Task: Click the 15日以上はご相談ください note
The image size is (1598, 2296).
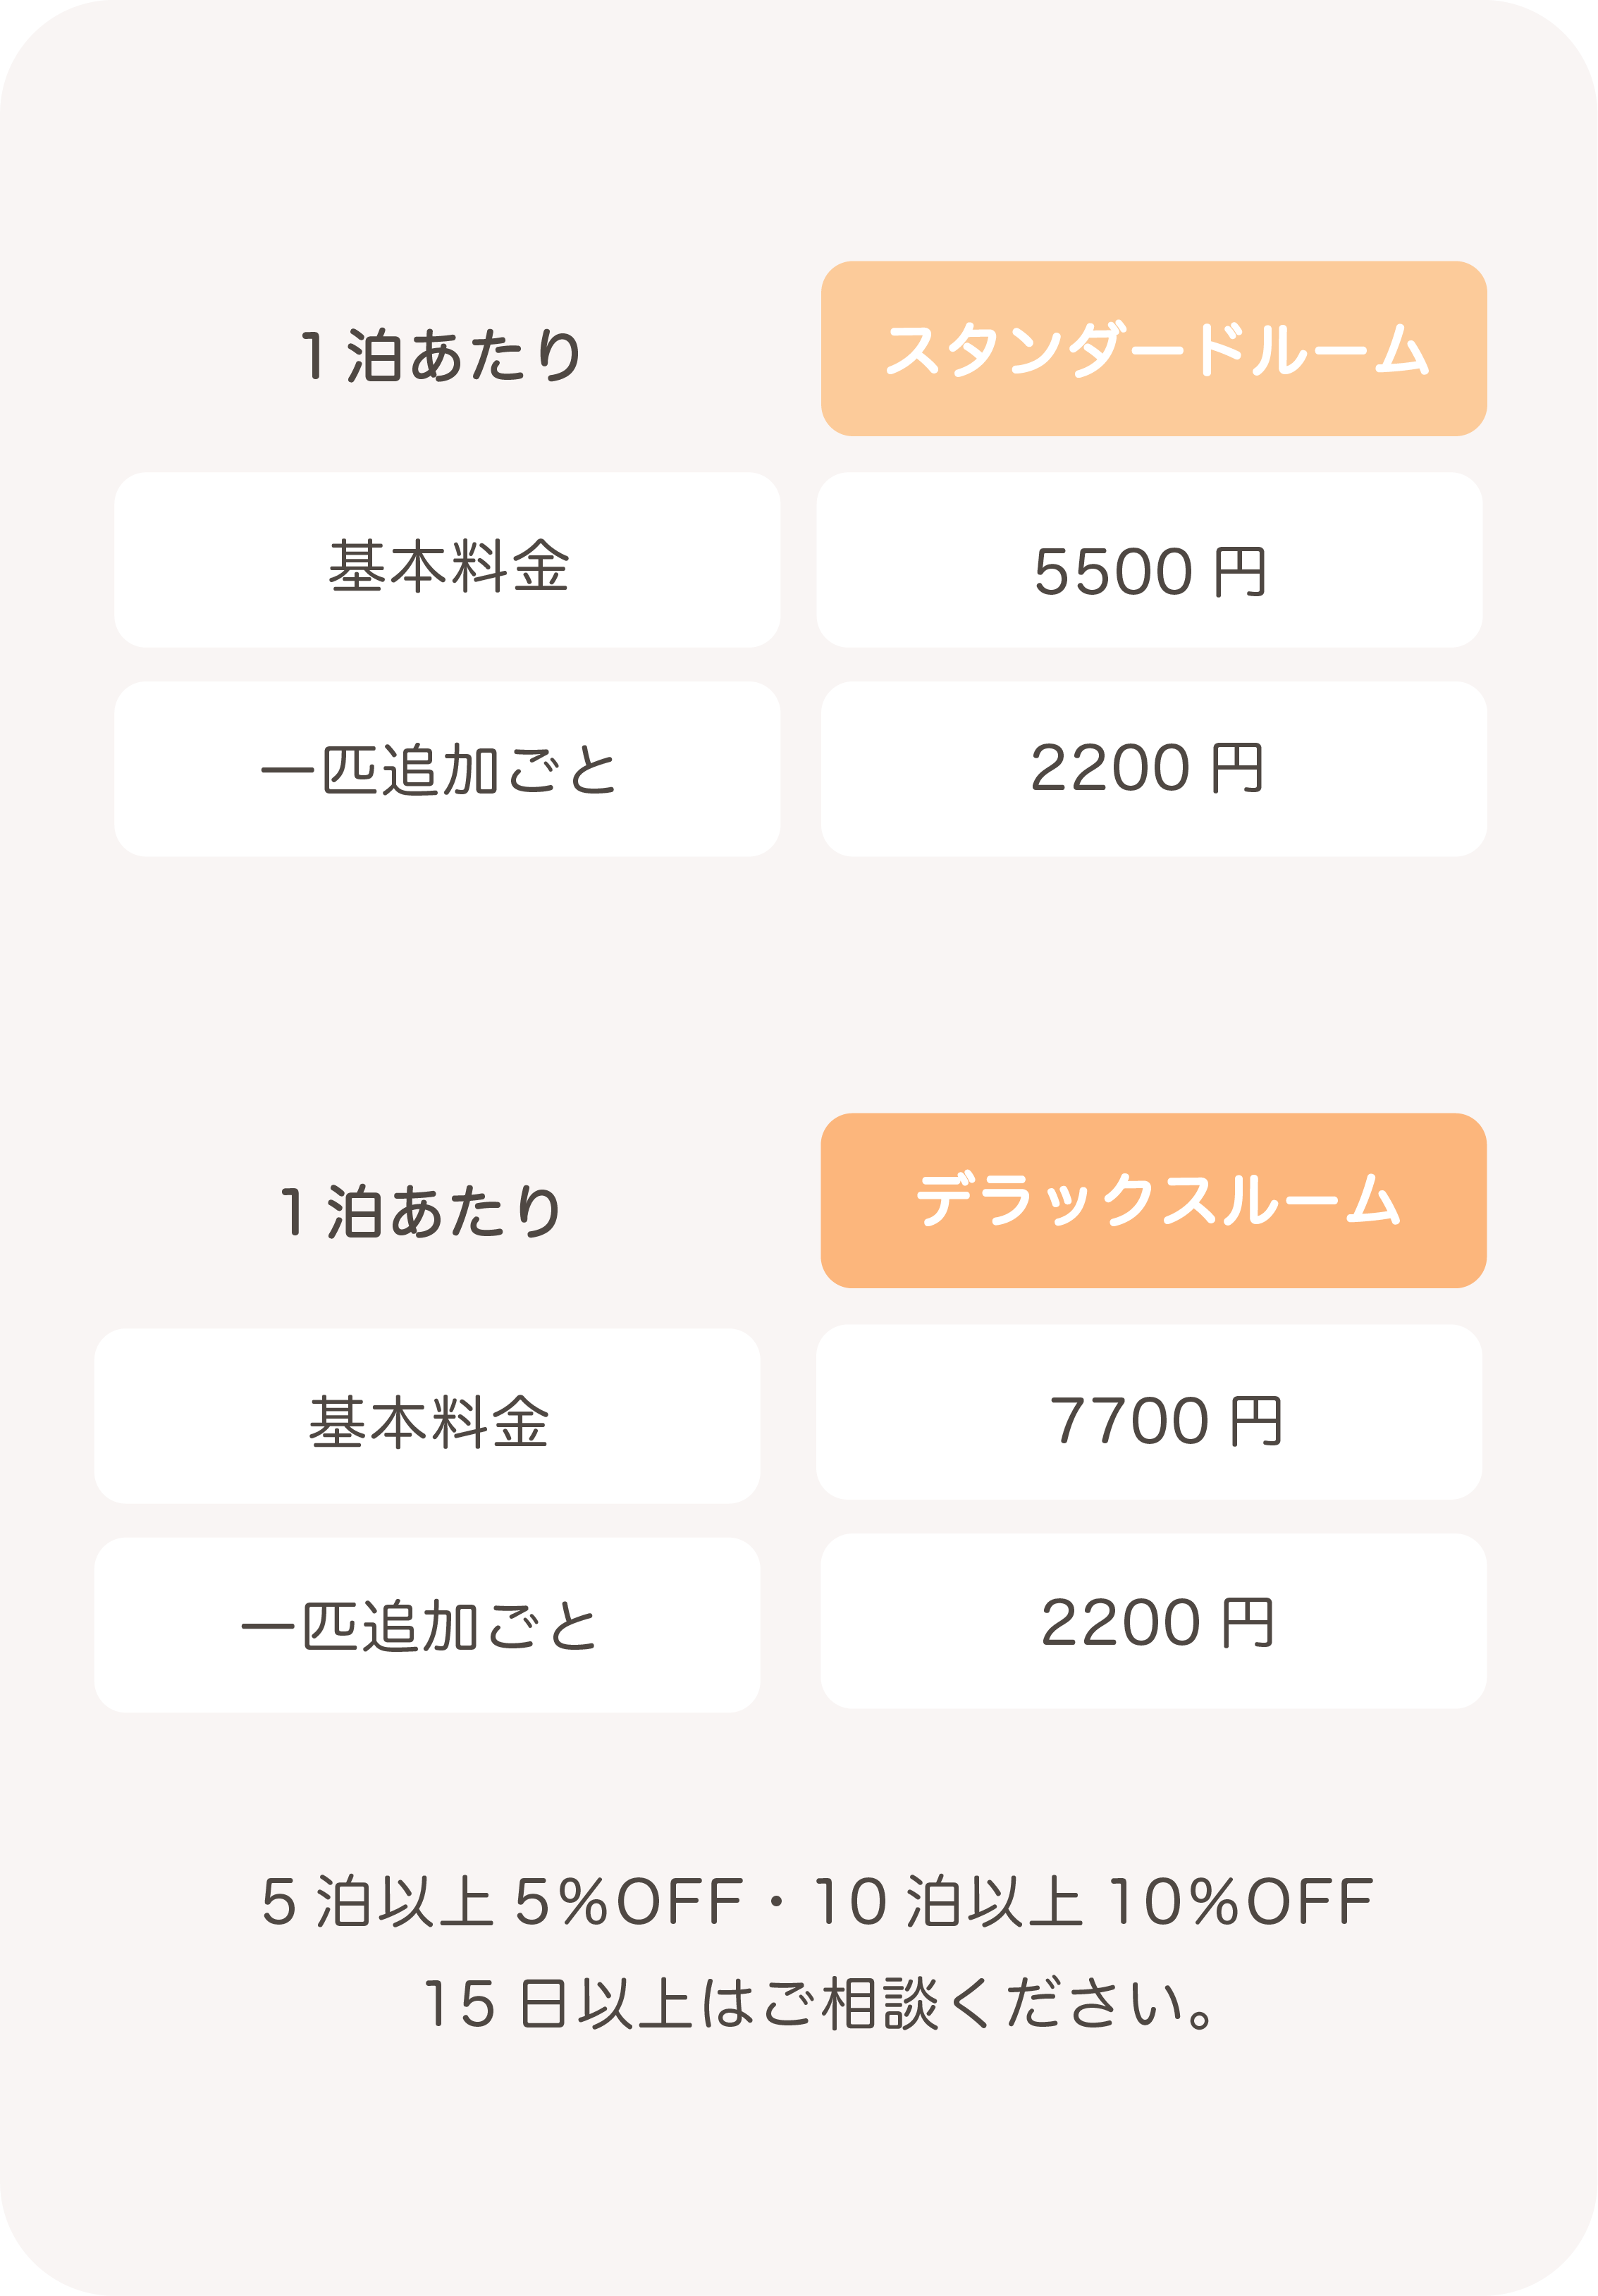Action: click(819, 2003)
